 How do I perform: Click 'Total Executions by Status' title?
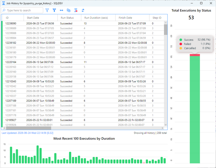[191, 10]
